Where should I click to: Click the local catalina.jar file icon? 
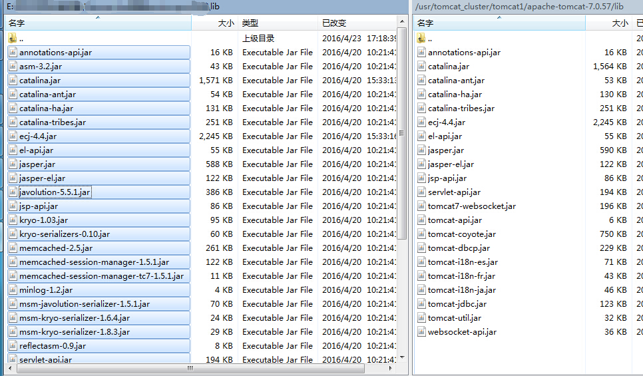pyautogui.click(x=13, y=80)
